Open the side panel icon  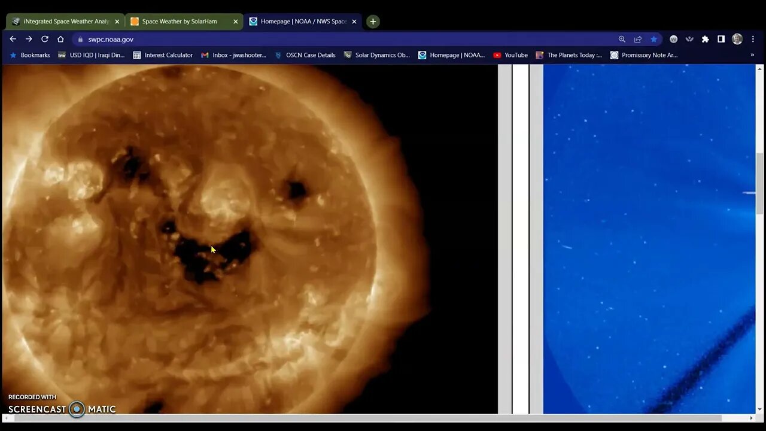coord(721,39)
